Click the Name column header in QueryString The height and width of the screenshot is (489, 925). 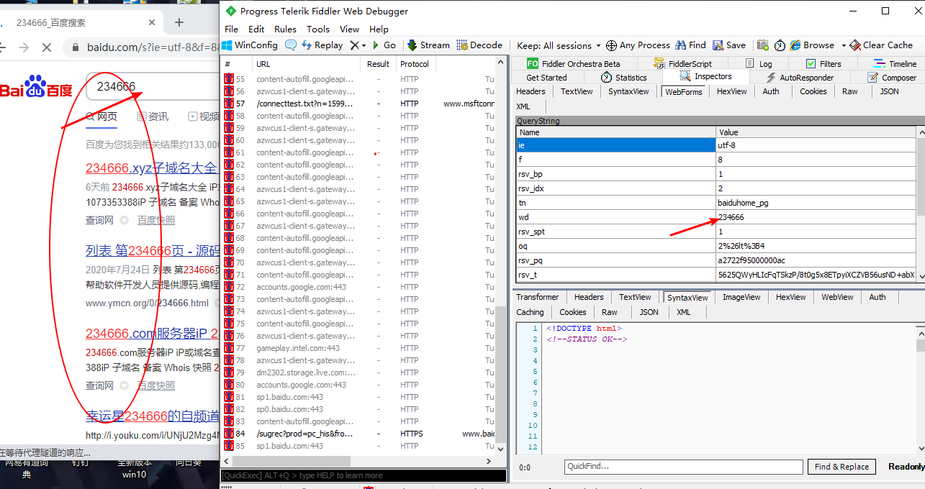(x=616, y=132)
